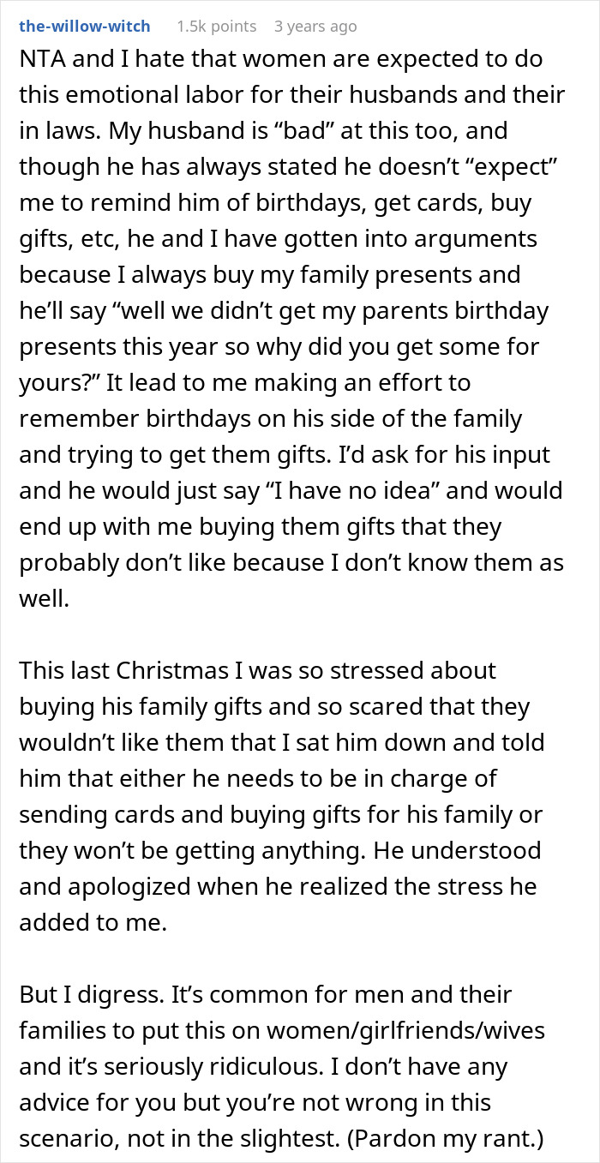Open the '3 years ago' timestamp permalink
Screen dimensions: 600x1163
click(x=315, y=27)
